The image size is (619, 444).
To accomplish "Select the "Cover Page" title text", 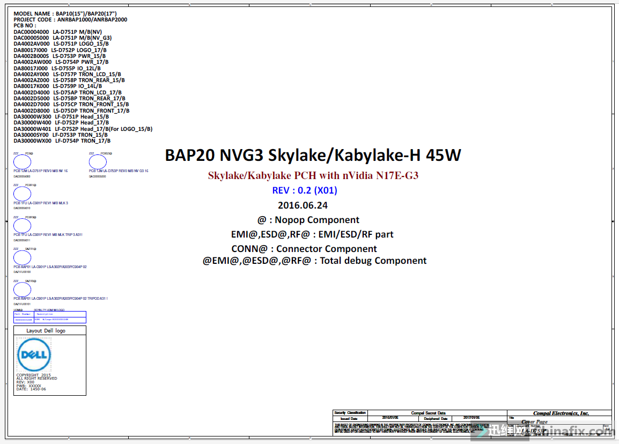I will click(x=534, y=422).
